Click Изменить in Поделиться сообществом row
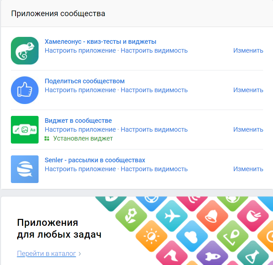 pos(248,90)
